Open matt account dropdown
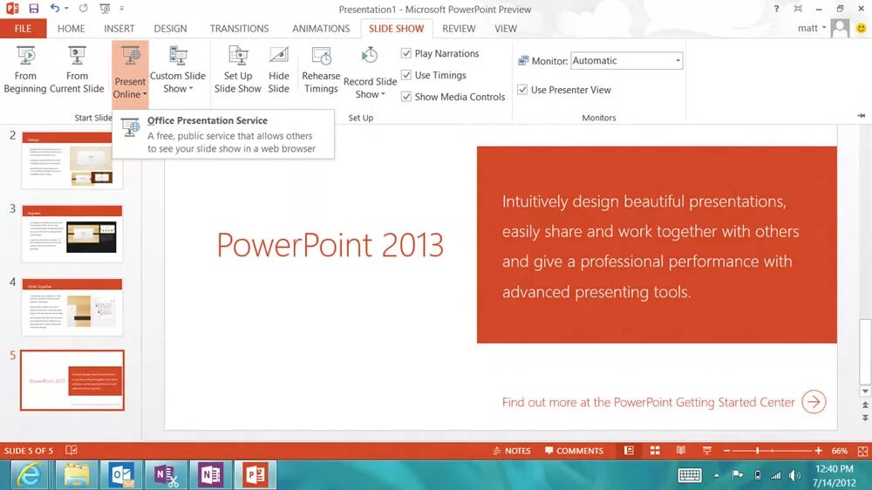The image size is (872, 490). [812, 28]
